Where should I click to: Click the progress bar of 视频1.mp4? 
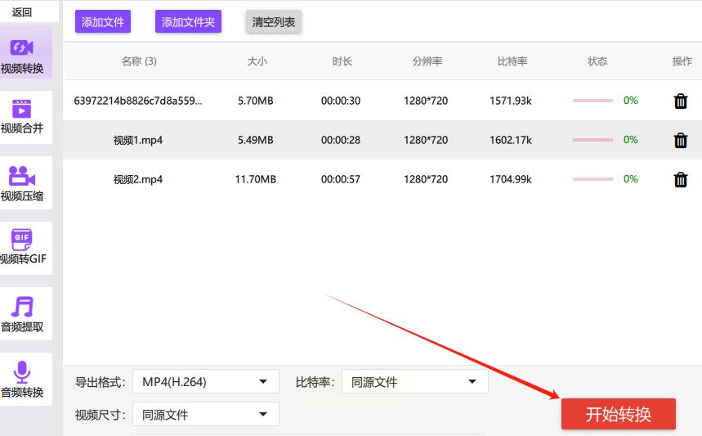pyautogui.click(x=592, y=140)
